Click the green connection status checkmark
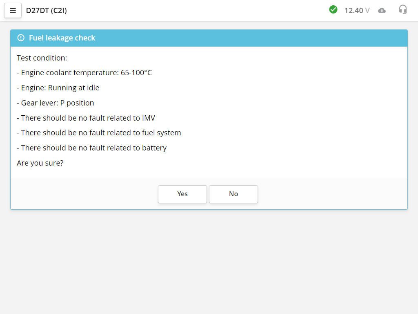 [x=333, y=9]
